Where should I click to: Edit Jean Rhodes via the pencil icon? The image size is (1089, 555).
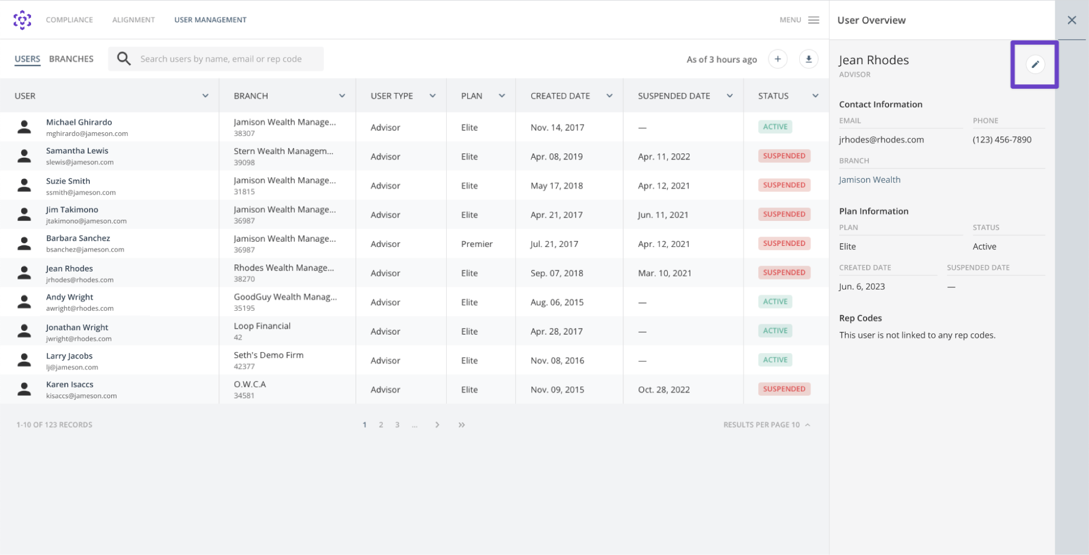tap(1035, 64)
